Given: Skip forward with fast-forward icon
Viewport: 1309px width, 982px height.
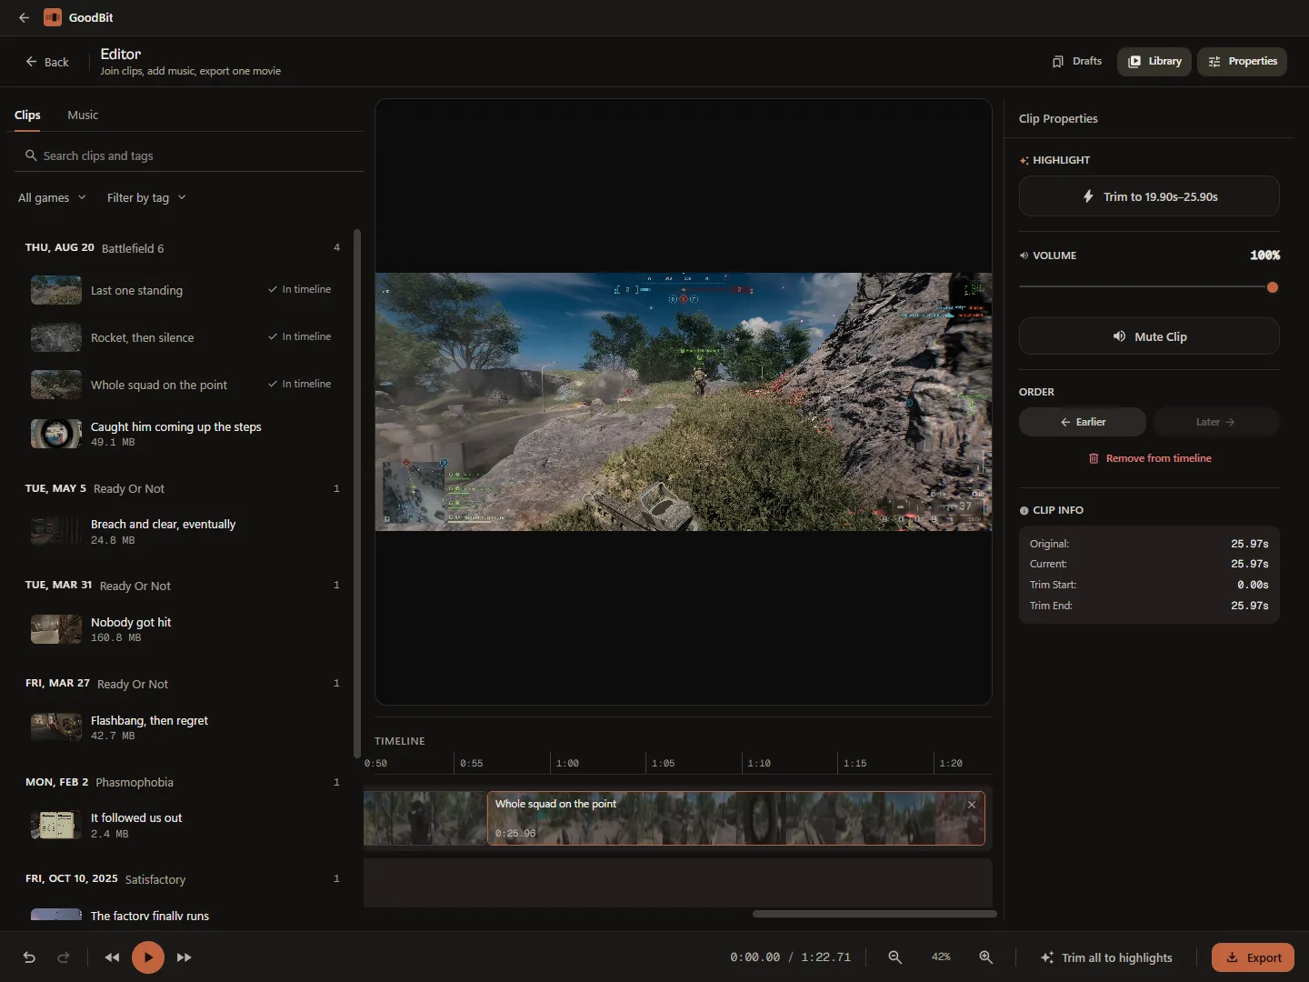Looking at the screenshot, I should [184, 957].
